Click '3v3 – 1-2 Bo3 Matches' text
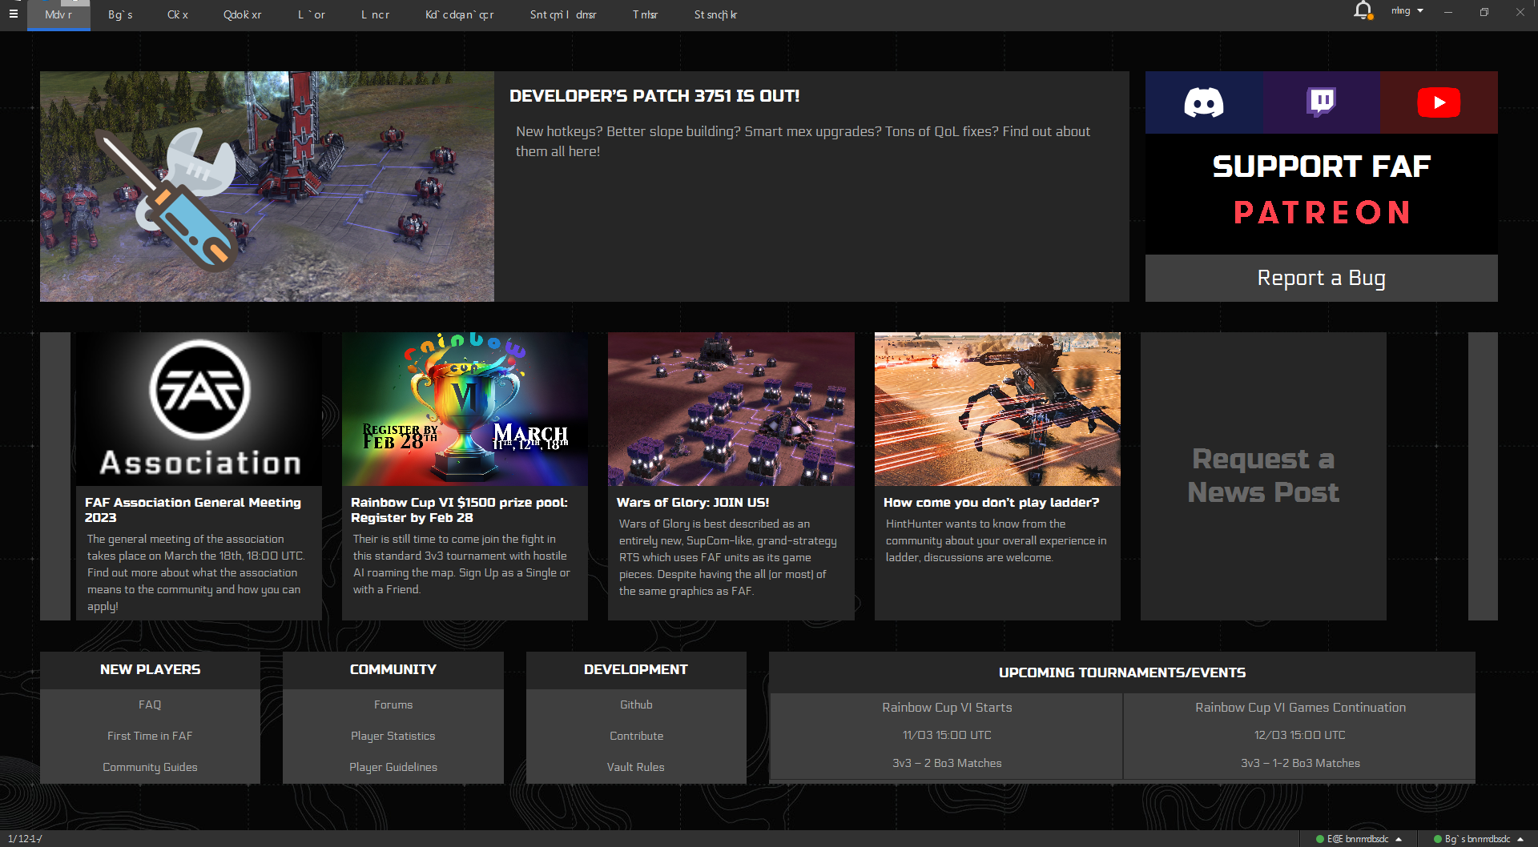Screen dimensions: 1538x847 1300,763
